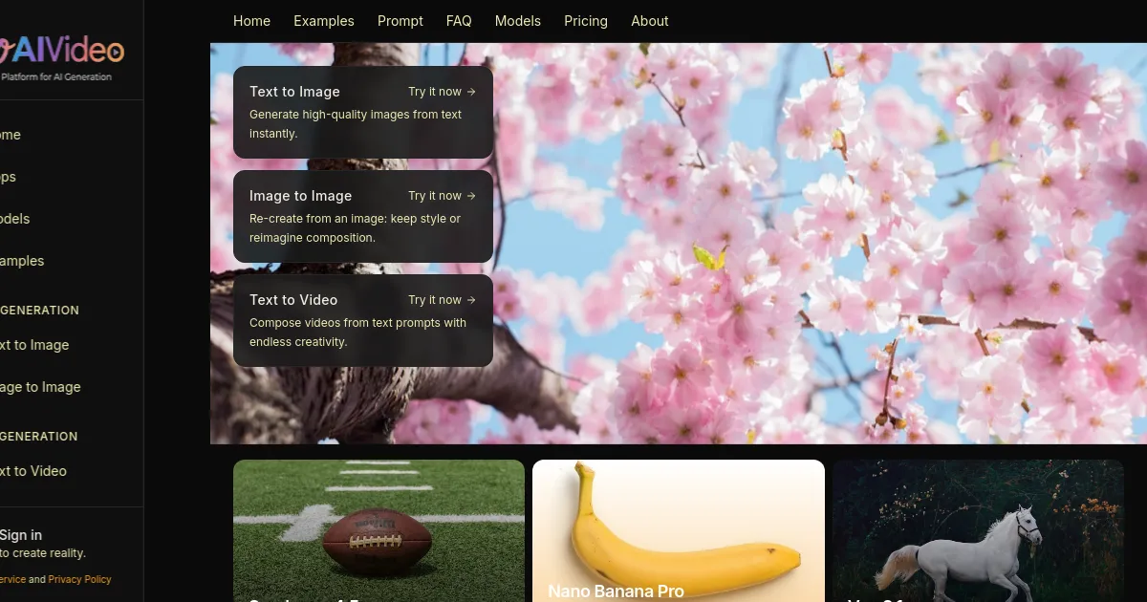Open Examples from the top navigation bar
The width and height of the screenshot is (1147, 602).
324,21
